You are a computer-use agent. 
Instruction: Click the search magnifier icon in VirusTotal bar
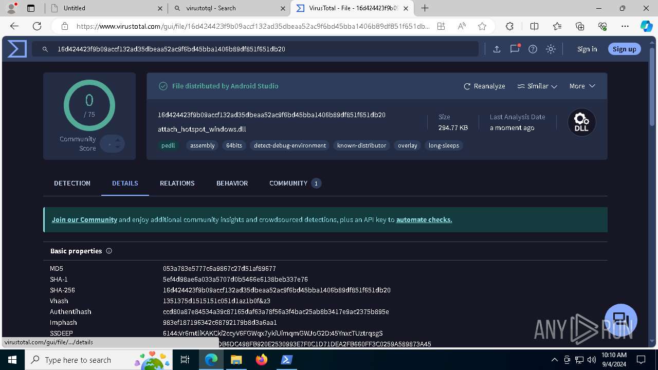pos(45,49)
